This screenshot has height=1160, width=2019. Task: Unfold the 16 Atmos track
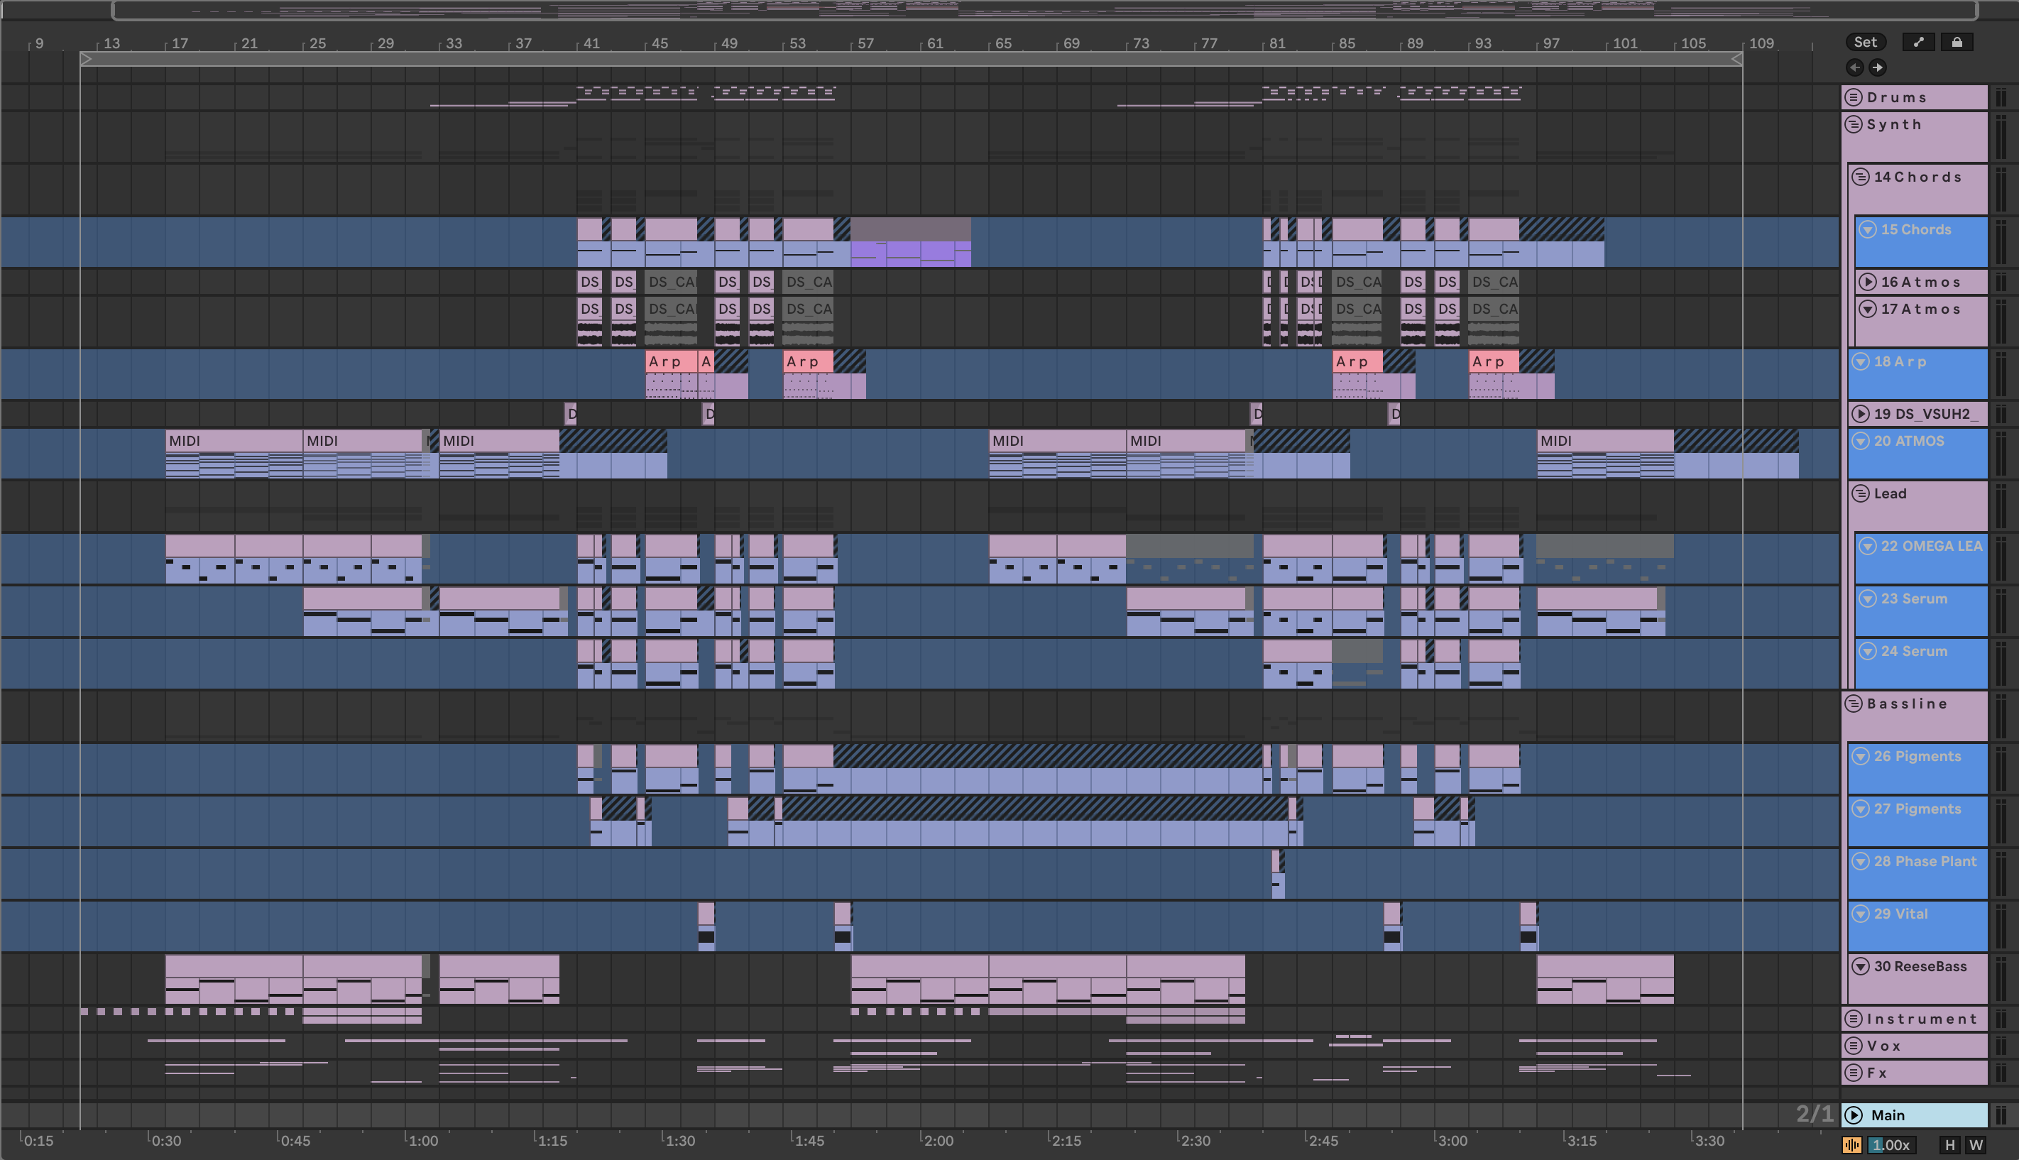pos(1868,282)
